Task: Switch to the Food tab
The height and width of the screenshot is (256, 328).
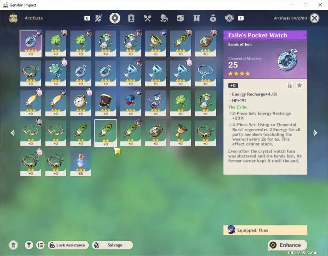Action: click(148, 18)
